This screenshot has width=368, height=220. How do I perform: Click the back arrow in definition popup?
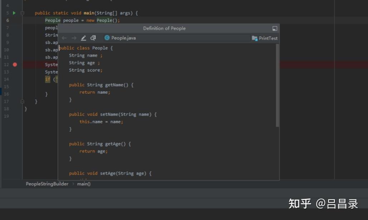pyautogui.click(x=64, y=38)
